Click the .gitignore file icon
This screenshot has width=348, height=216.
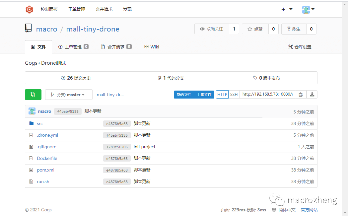pos(31,147)
